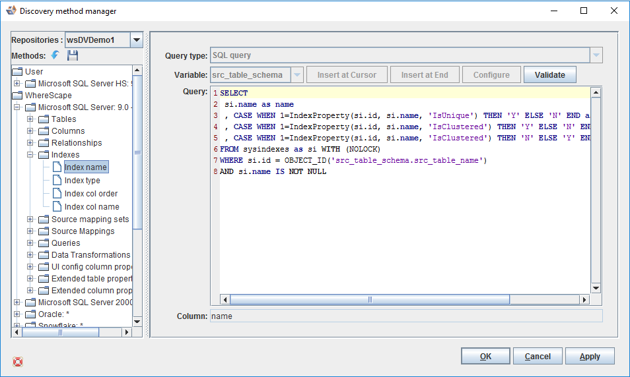Click the Cancel button
Viewport: 630px width, 377px height.
point(537,356)
